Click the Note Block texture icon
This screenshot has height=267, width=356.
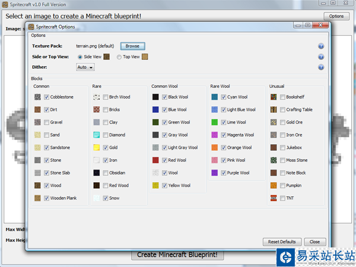(x=274, y=173)
